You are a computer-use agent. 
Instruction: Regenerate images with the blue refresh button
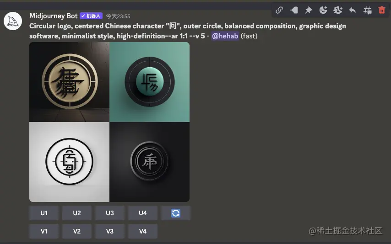(x=176, y=213)
